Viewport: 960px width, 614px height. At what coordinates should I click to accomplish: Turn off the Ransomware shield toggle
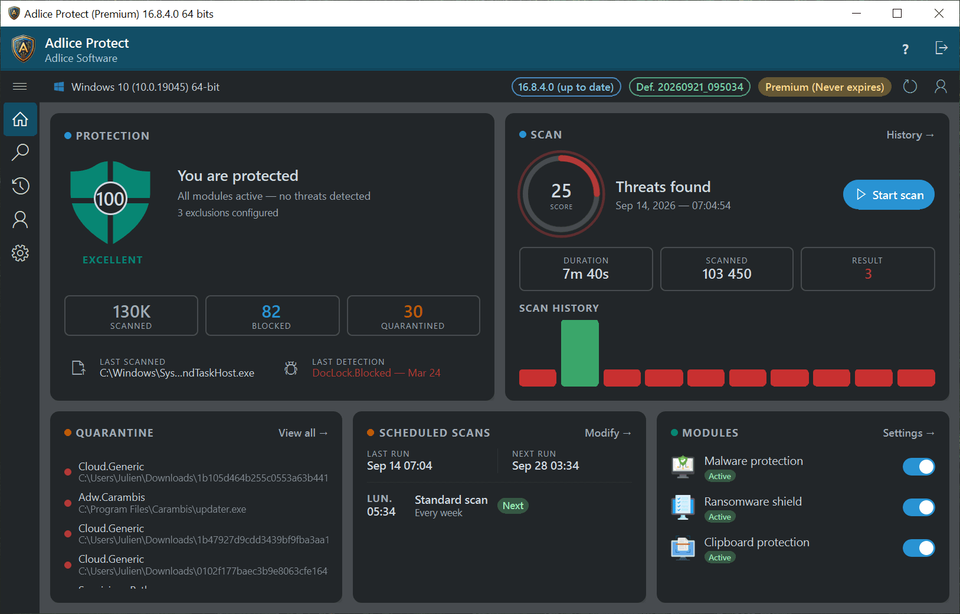pyautogui.click(x=919, y=507)
